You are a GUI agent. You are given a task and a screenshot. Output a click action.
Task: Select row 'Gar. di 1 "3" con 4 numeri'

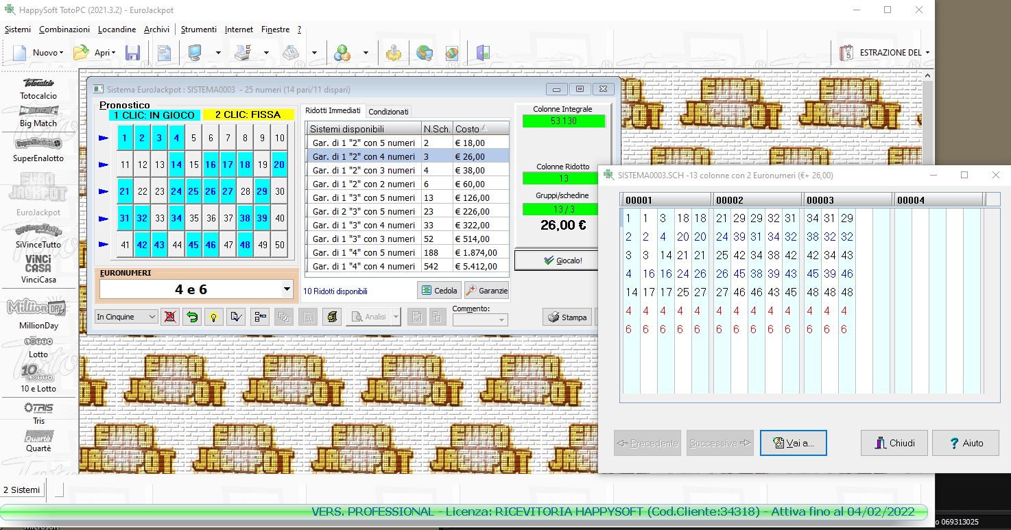click(x=364, y=225)
